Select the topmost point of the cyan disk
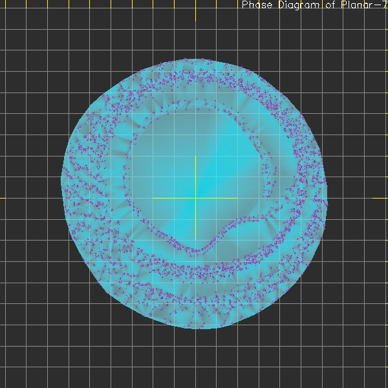The height and width of the screenshot is (388, 388). (188, 59)
